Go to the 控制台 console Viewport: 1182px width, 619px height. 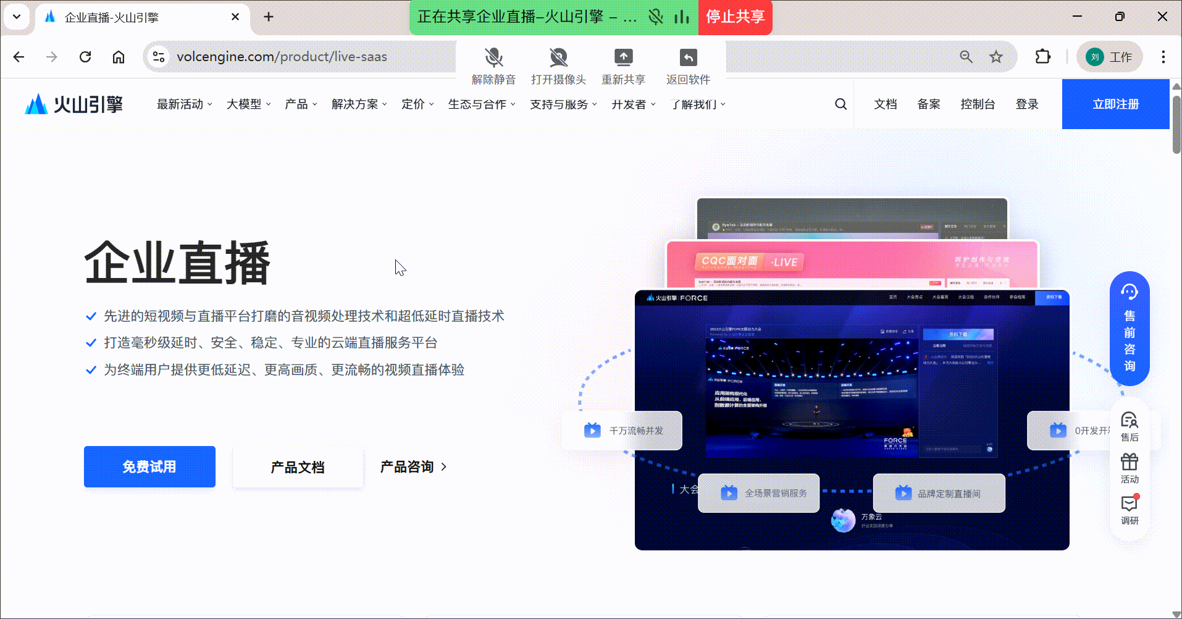coord(978,104)
